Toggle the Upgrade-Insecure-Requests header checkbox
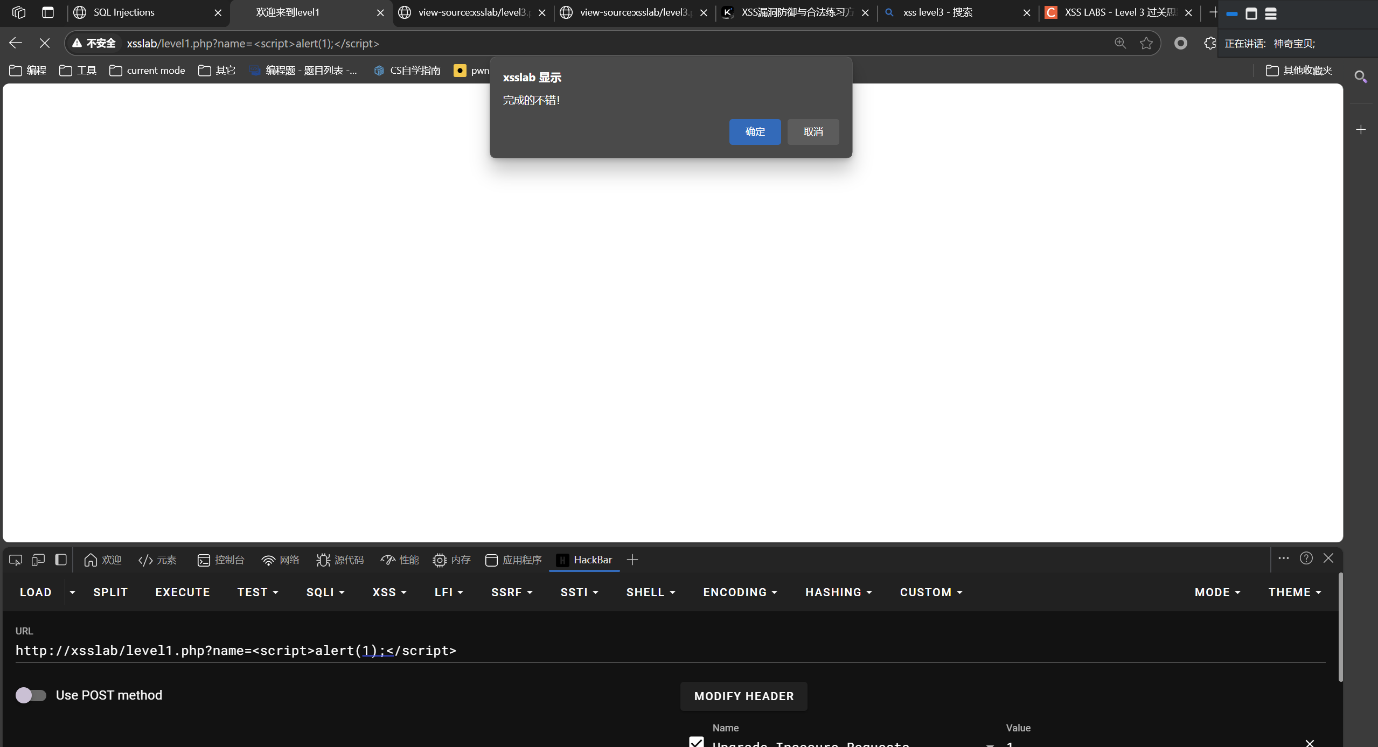1378x747 pixels. click(696, 743)
